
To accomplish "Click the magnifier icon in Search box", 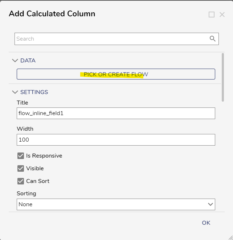I will tap(213, 39).
